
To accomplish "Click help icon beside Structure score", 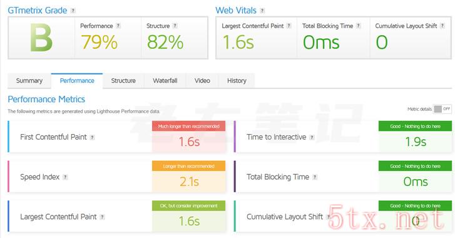I will pyautogui.click(x=175, y=26).
